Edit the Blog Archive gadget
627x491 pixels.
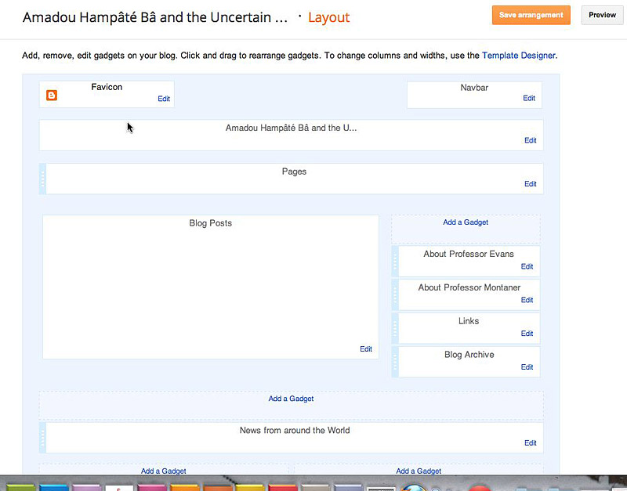527,367
